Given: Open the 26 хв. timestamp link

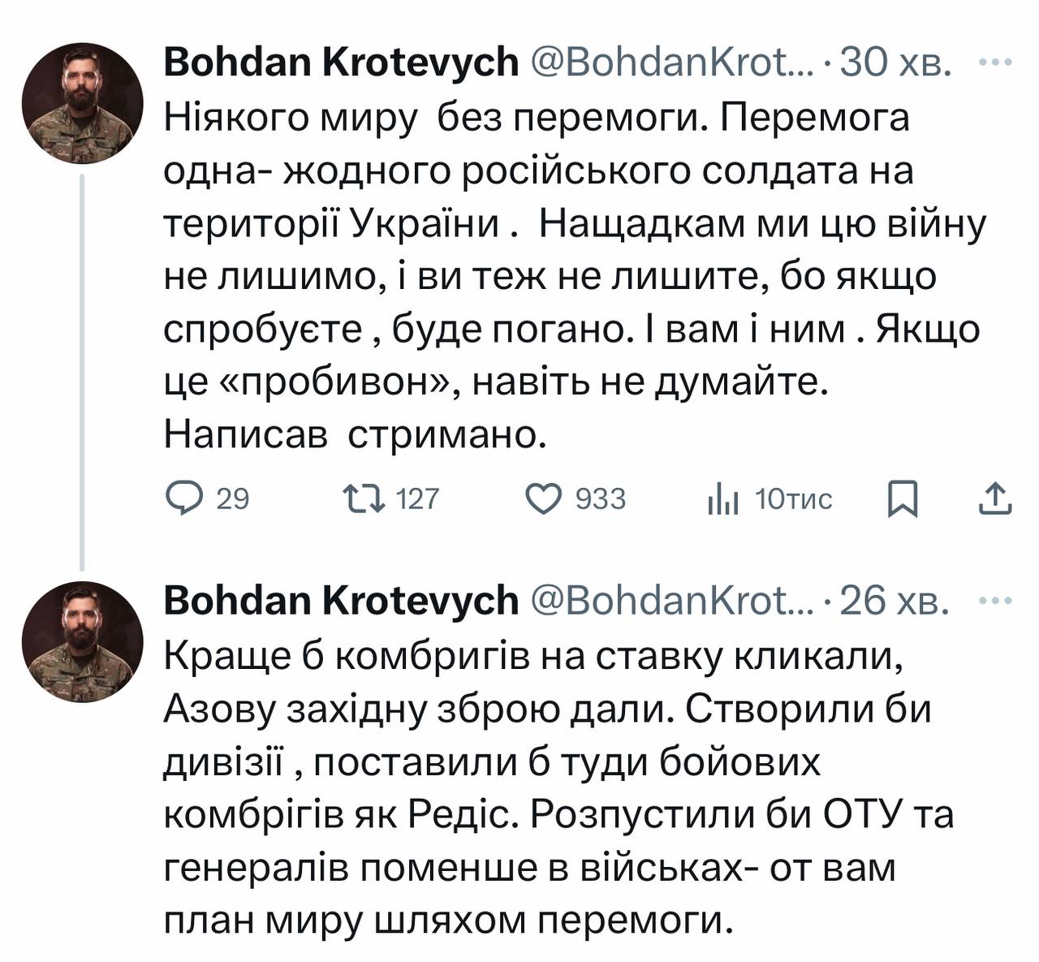Looking at the screenshot, I should (x=895, y=602).
